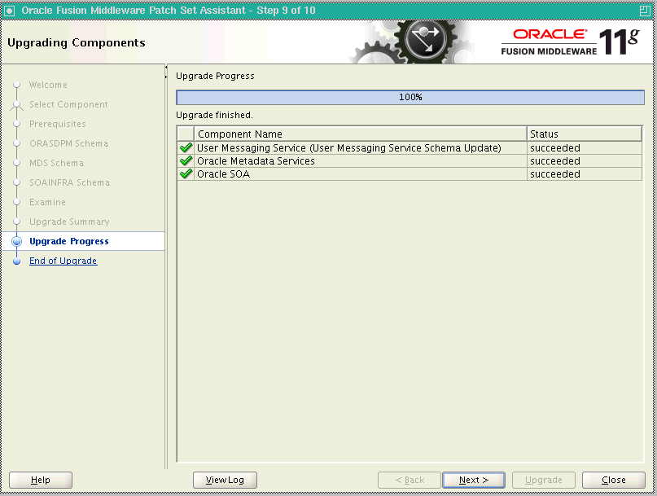Click the SOAINFRA Schema step
Image resolution: width=657 pixels, height=496 pixels.
coord(69,182)
